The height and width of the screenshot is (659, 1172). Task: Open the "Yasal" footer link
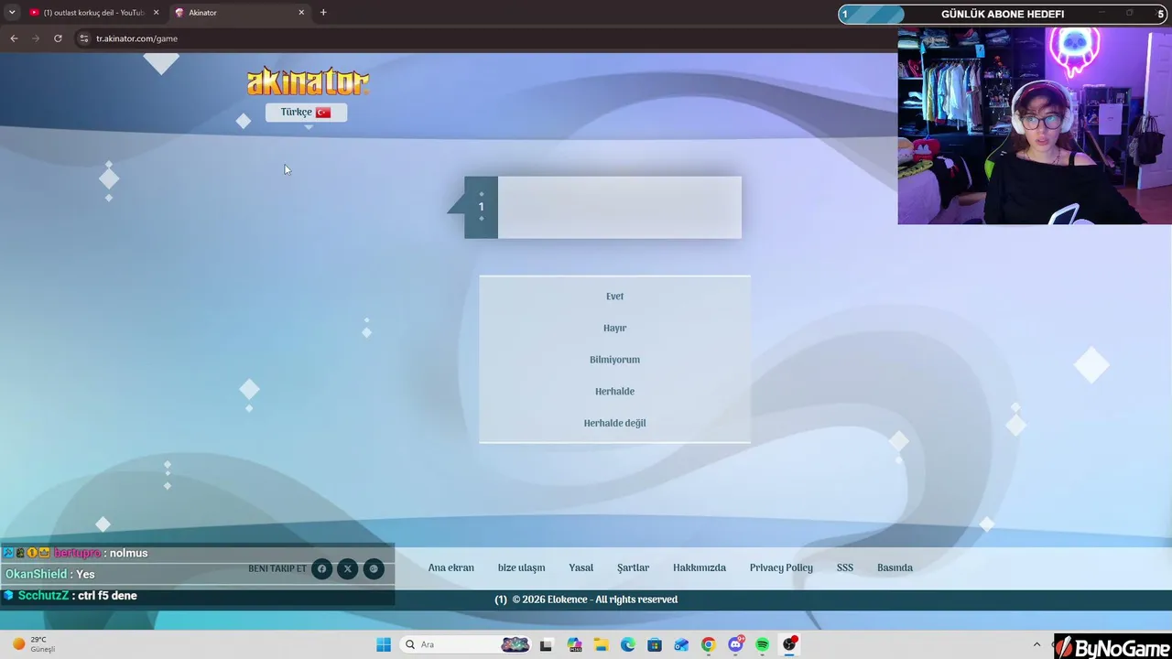tap(581, 568)
